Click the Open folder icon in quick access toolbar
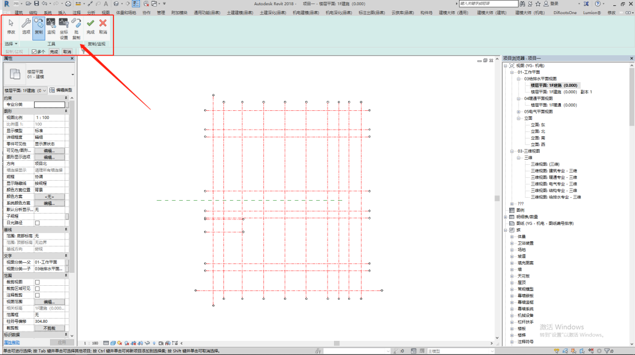 click(x=28, y=4)
